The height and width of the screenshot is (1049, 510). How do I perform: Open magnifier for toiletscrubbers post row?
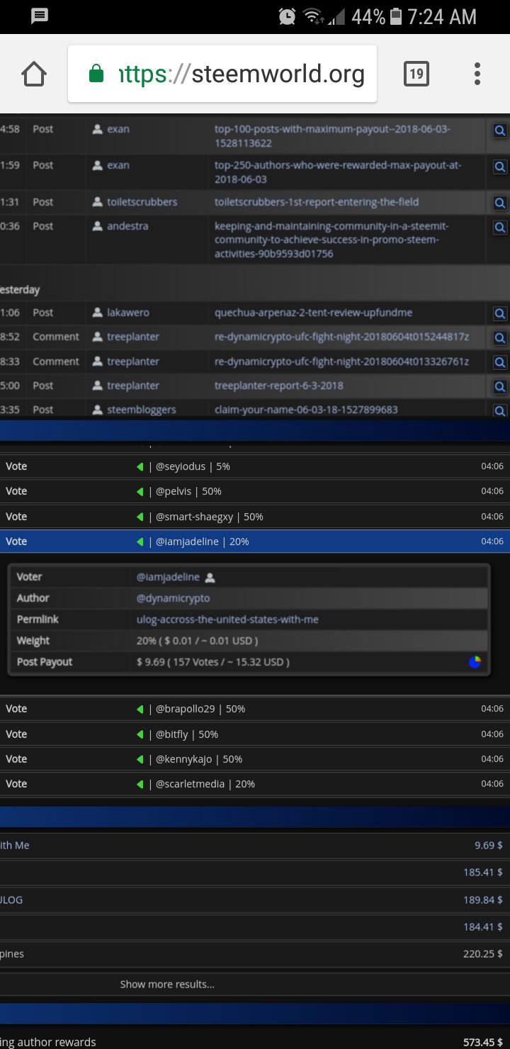tap(500, 203)
